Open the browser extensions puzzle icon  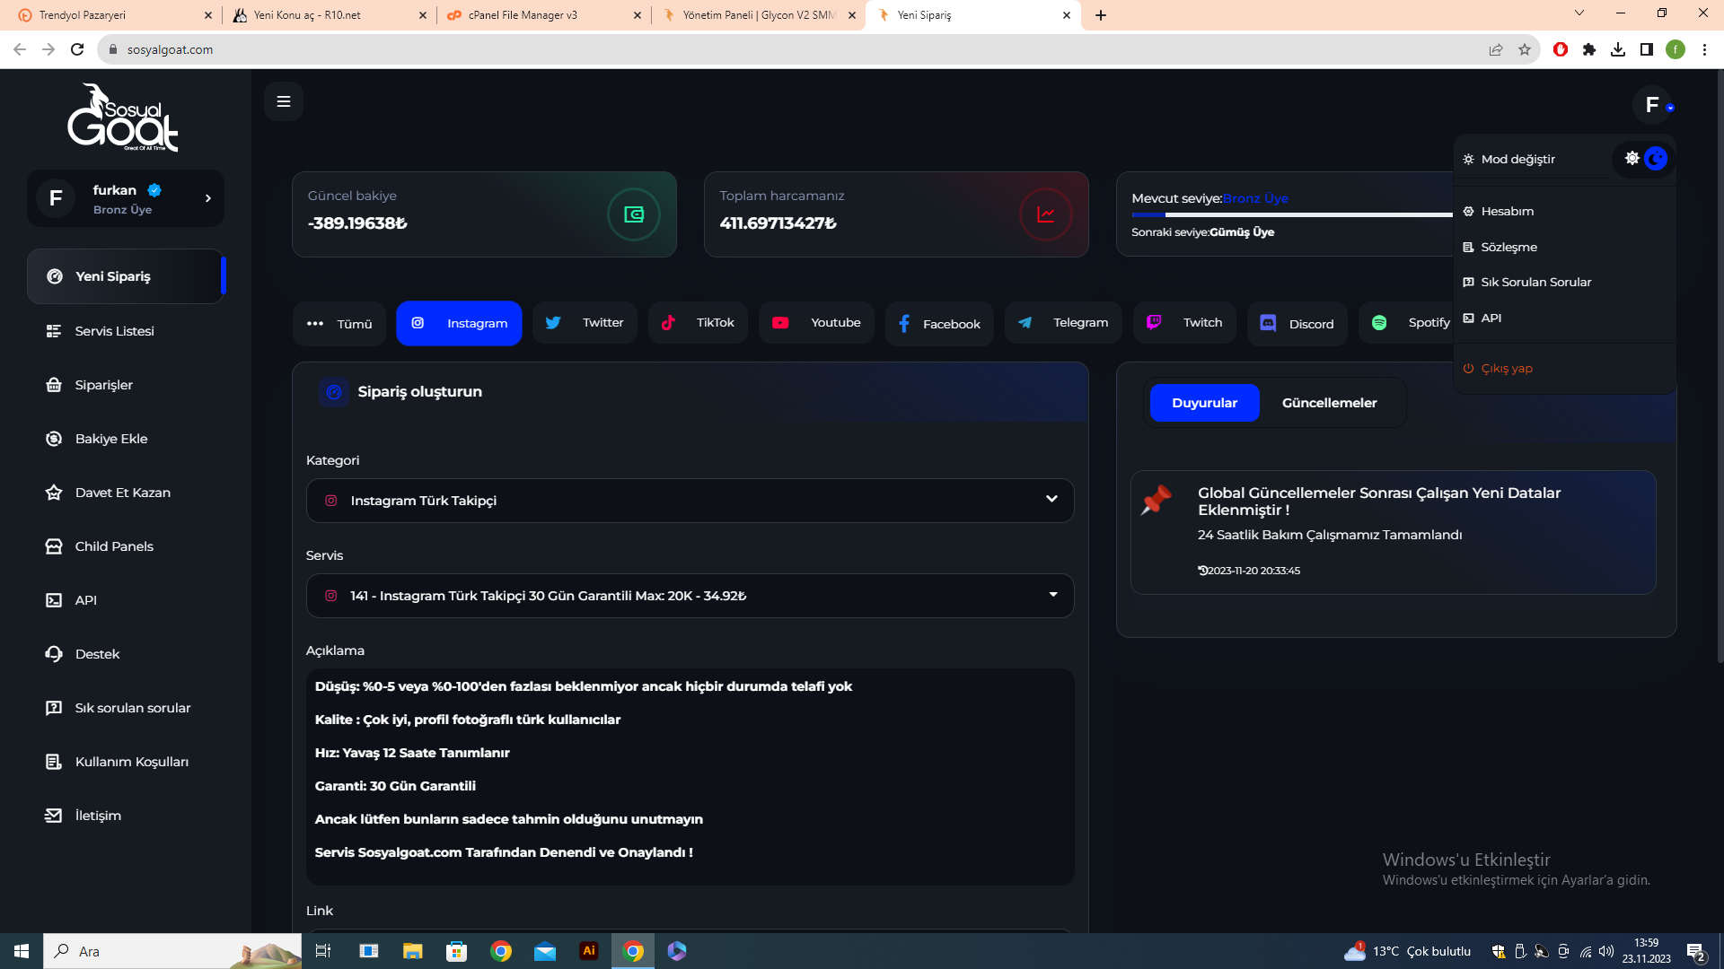[x=1589, y=49]
